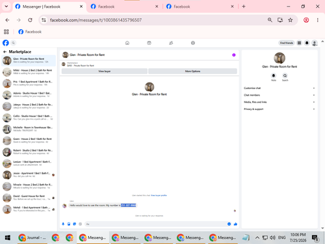Expand the Chat members section
The height and width of the screenshot is (244, 325).
(x=279, y=95)
